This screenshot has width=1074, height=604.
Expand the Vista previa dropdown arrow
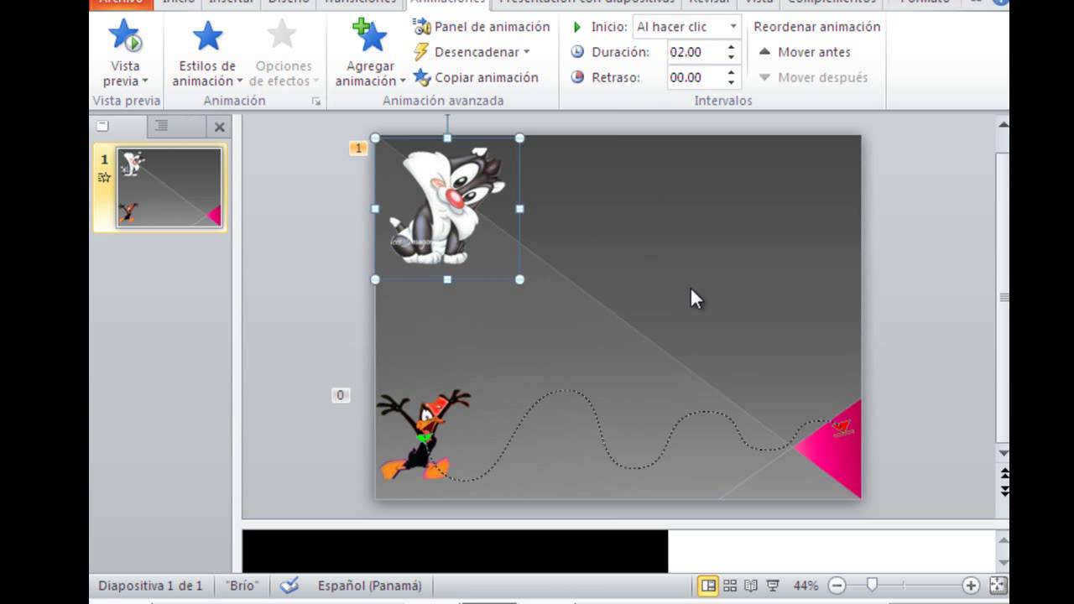pos(145,81)
